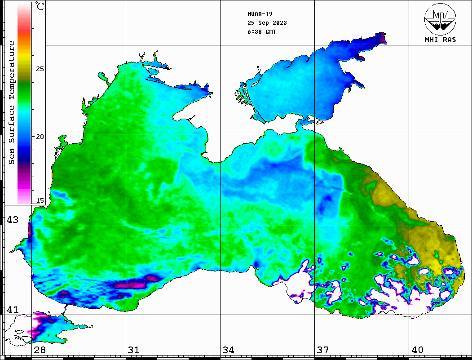Click the 'NOAA-19' satellite label
The image size is (472, 360).
260,14
